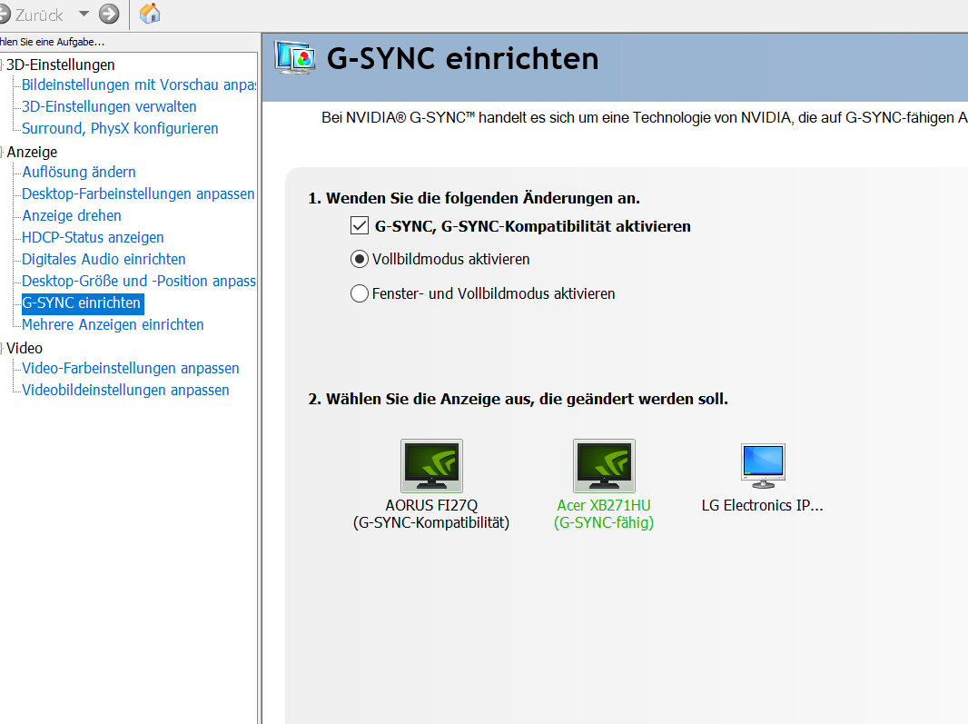968x724 pixels.
Task: Collapse the Anzeige tree group
Action: click(2, 152)
